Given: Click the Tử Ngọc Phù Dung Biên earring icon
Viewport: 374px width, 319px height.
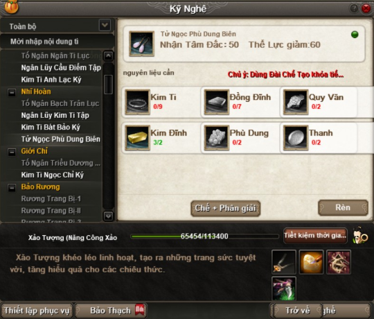Looking at the screenshot, I should (x=141, y=44).
